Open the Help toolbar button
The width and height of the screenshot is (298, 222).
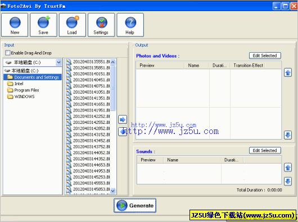[130, 25]
